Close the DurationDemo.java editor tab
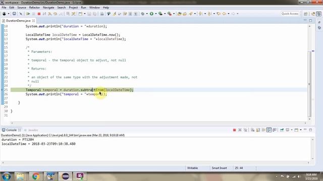323x181 pixels. pyautogui.click(x=33, y=21)
